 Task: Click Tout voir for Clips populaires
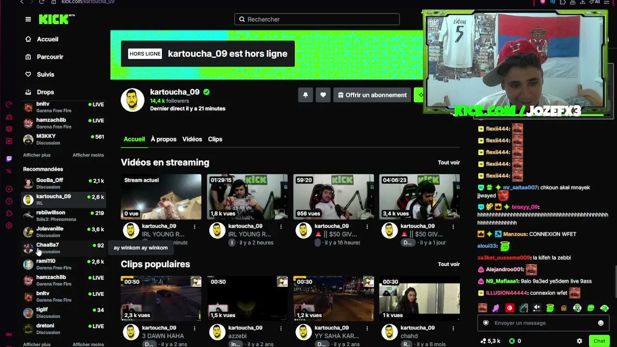pos(449,264)
